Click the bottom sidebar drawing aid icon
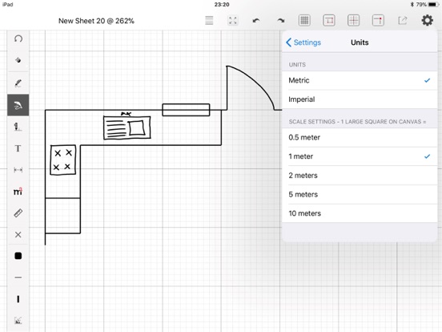This screenshot has height=332, width=442. (18, 321)
